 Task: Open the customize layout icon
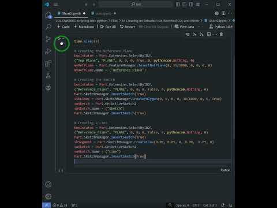click(198, 4)
